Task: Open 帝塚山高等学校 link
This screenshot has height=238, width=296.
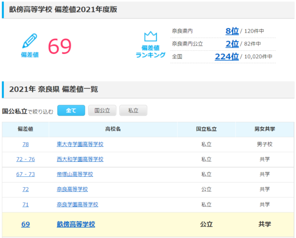Action: [x=75, y=174]
